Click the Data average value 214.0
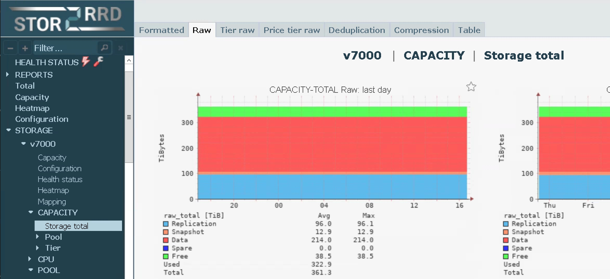The height and width of the screenshot is (279, 610). (x=321, y=240)
